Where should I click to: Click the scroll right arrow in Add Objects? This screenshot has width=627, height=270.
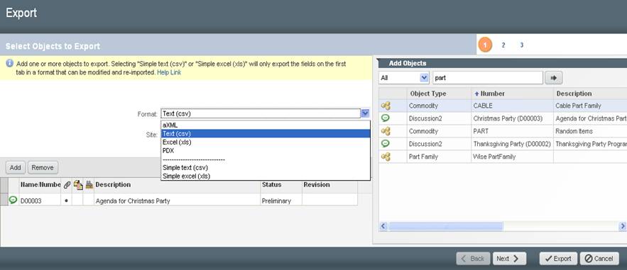point(623,226)
